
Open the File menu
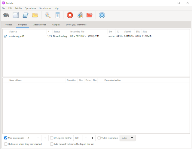[4, 8]
